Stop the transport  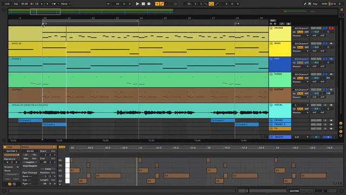[x=143, y=4]
